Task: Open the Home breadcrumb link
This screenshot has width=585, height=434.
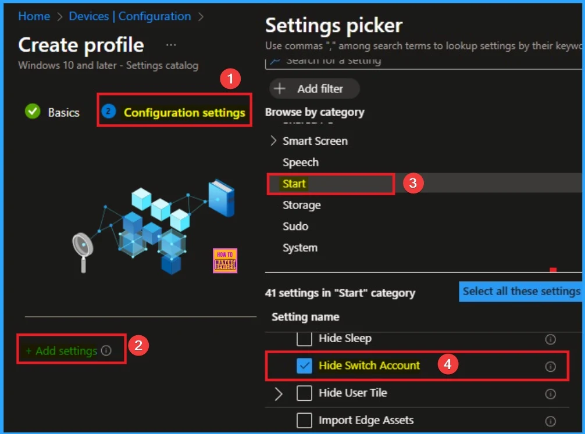Action: point(34,16)
